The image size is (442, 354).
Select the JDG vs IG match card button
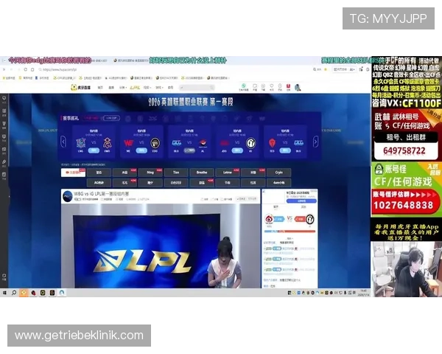click(237, 150)
